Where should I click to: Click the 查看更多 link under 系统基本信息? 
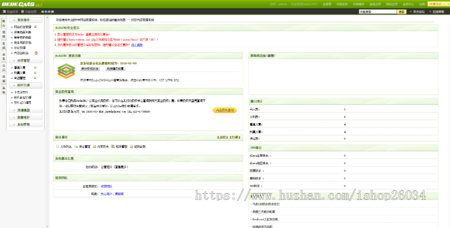click(x=120, y=167)
